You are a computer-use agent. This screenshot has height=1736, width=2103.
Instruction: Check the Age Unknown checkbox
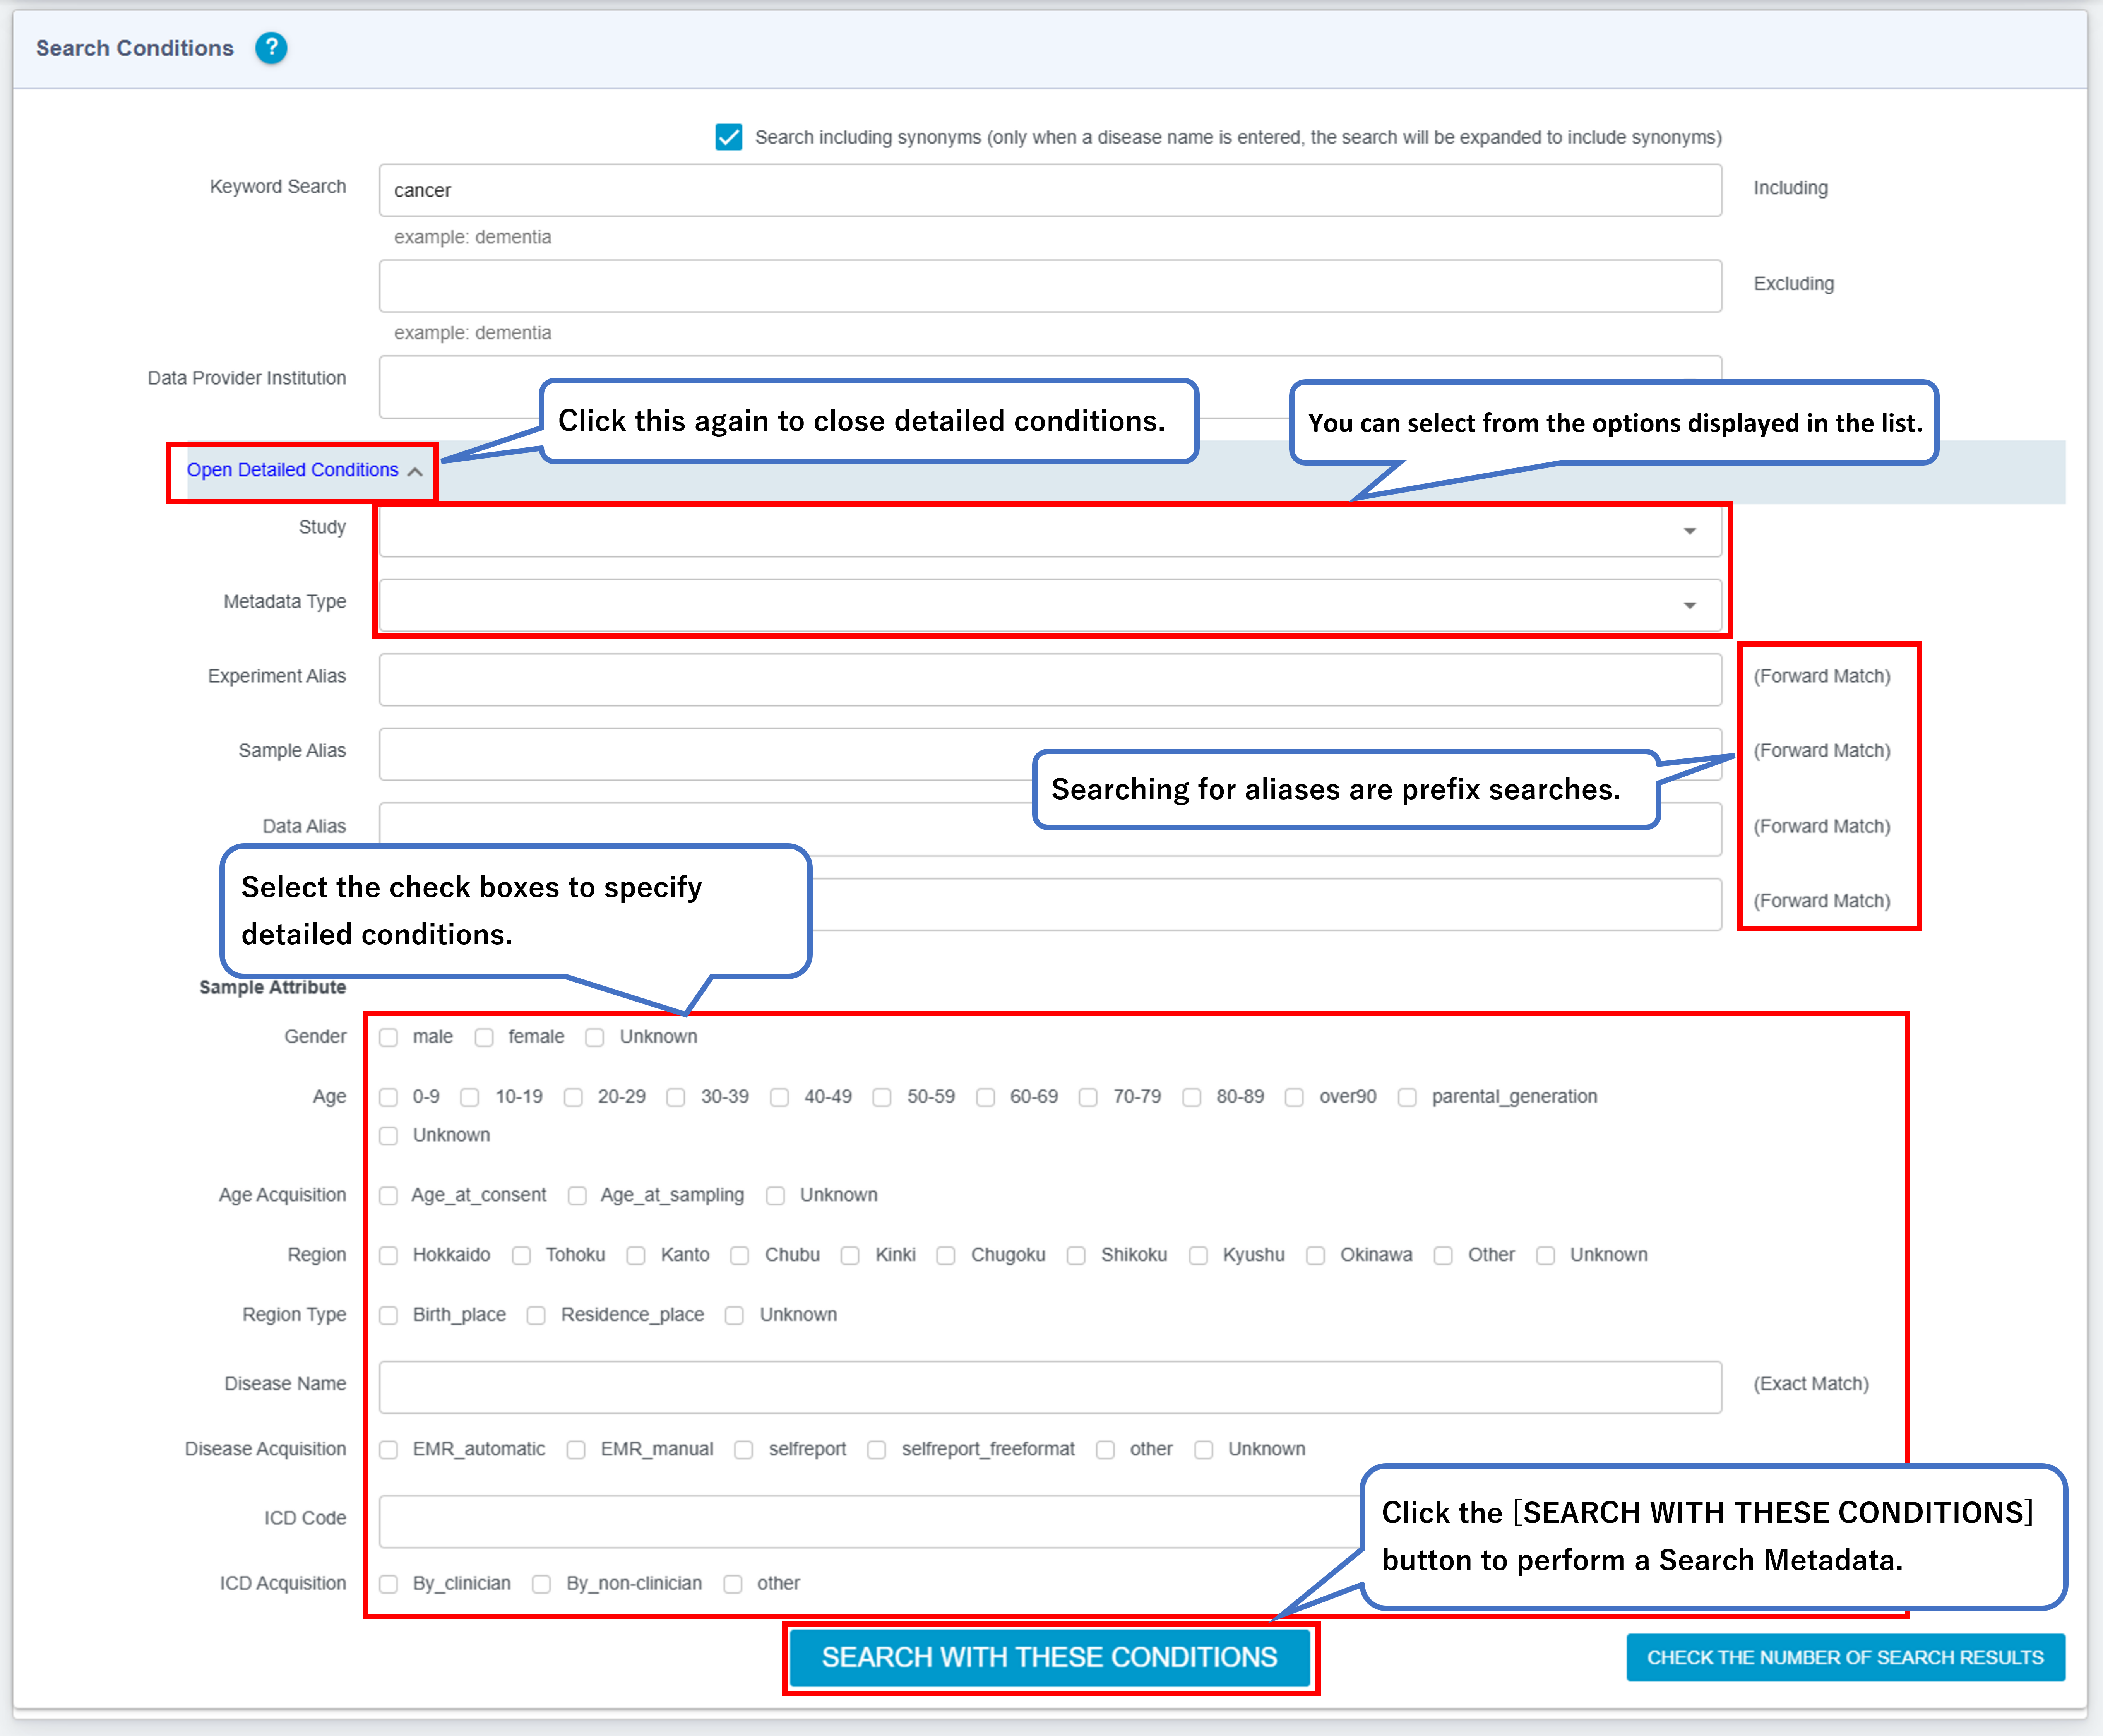(389, 1136)
